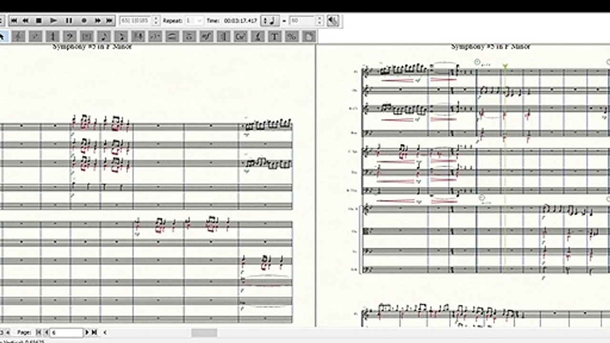The width and height of the screenshot is (610, 343).
Task: Adjust the tempo stepper arrows
Action: (320, 20)
